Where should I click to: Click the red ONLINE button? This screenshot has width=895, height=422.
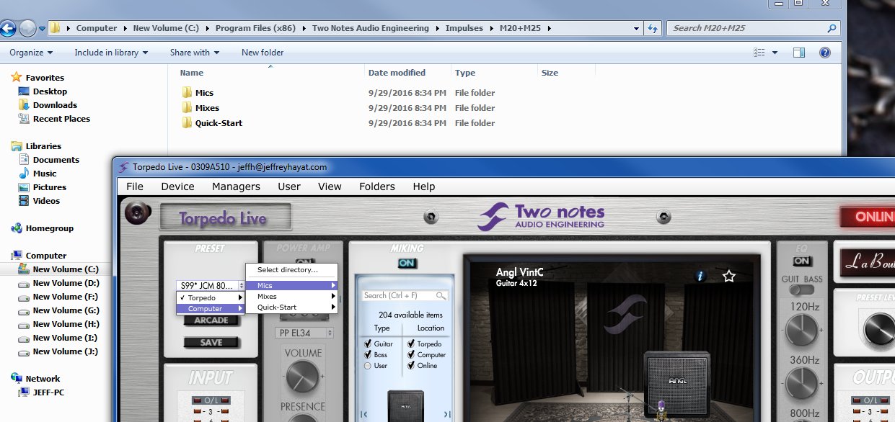pos(867,217)
